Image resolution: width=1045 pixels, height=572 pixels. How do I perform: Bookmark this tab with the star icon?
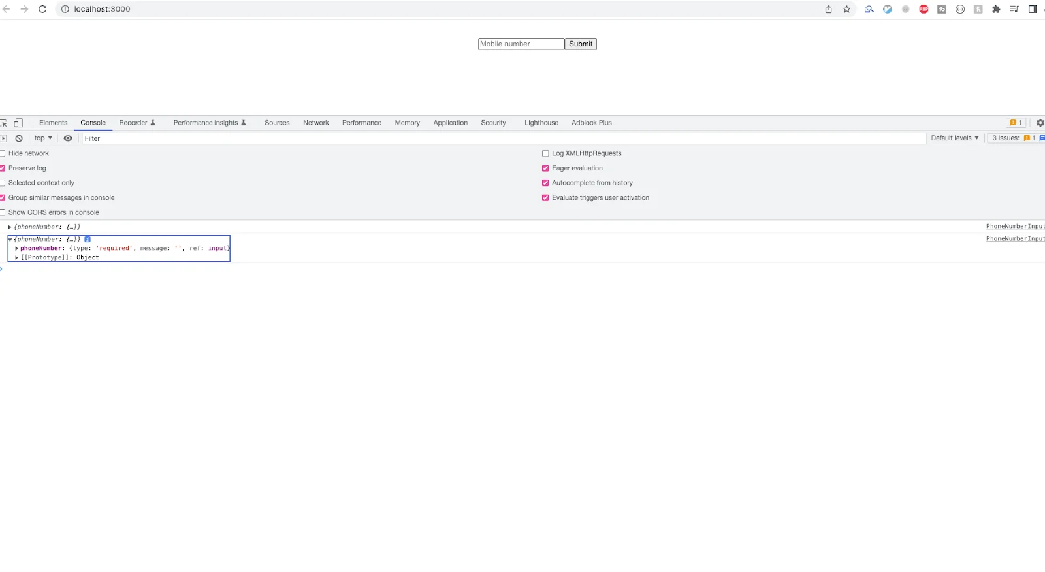[x=846, y=9]
